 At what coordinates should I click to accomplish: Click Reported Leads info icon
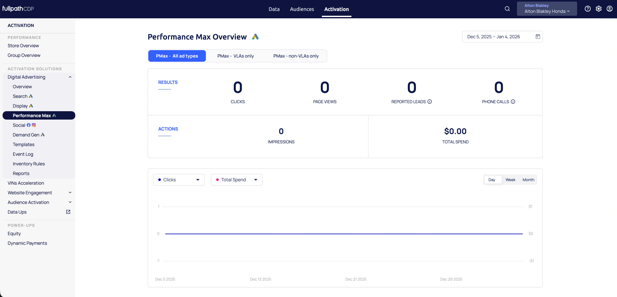pyautogui.click(x=429, y=102)
